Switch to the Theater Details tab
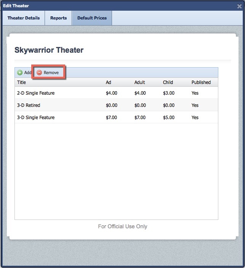The image size is (245, 268). (x=24, y=18)
